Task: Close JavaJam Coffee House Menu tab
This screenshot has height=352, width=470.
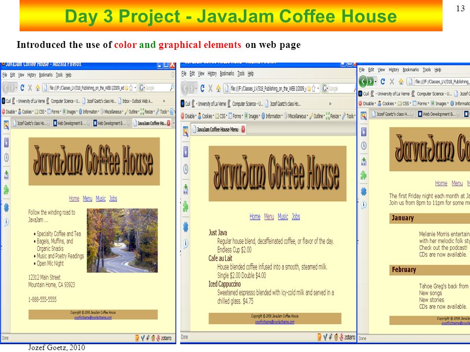Action: [243, 129]
